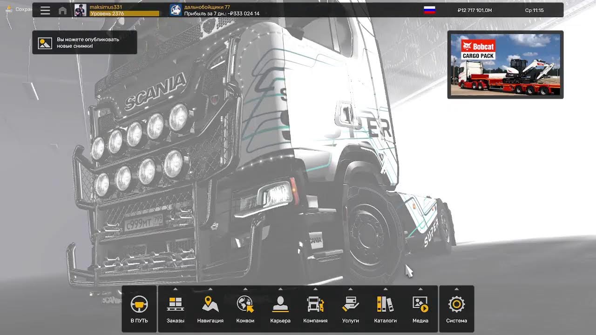This screenshot has height=335, width=596.
Task: Open the Конвои convoy menu
Action: pyautogui.click(x=245, y=309)
